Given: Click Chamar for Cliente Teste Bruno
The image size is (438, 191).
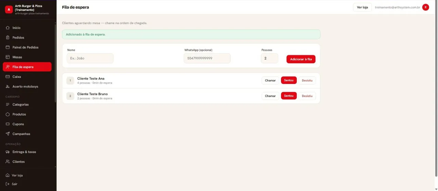Looking at the screenshot, I should [270, 96].
